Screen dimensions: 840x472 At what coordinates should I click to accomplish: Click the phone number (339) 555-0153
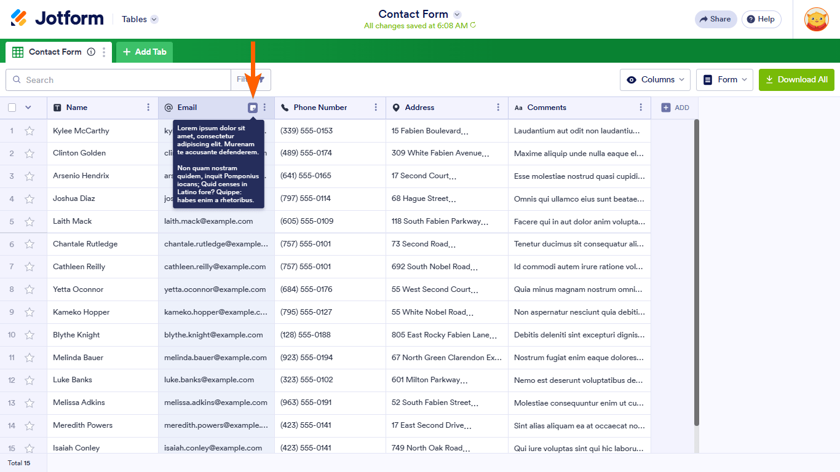click(306, 131)
